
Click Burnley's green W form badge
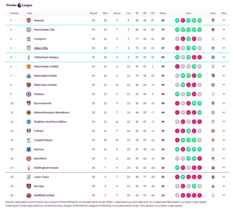[194, 186]
